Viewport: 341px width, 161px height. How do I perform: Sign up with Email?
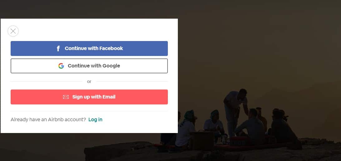(x=89, y=97)
